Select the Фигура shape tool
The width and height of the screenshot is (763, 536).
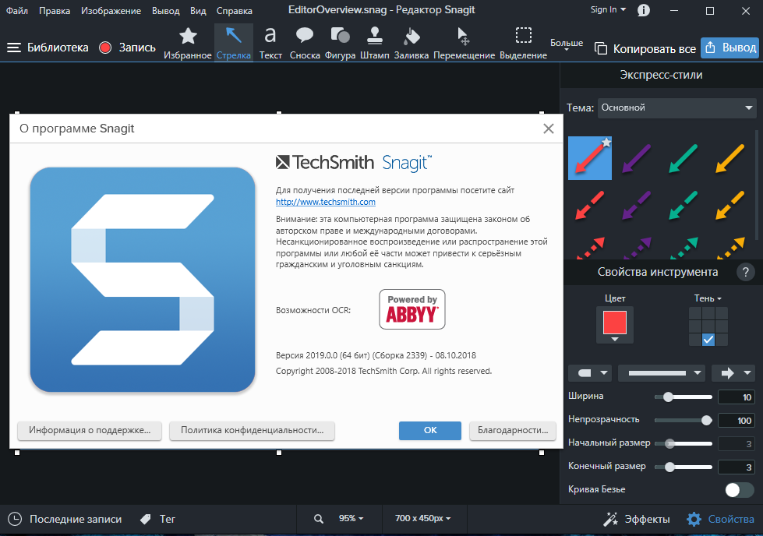point(340,43)
